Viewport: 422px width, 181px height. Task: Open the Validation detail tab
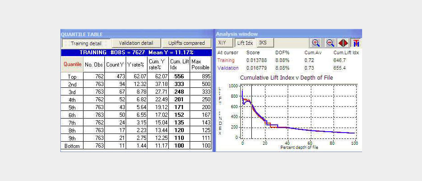(136, 43)
